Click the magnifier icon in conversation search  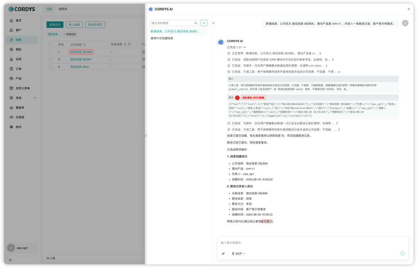[196, 23]
